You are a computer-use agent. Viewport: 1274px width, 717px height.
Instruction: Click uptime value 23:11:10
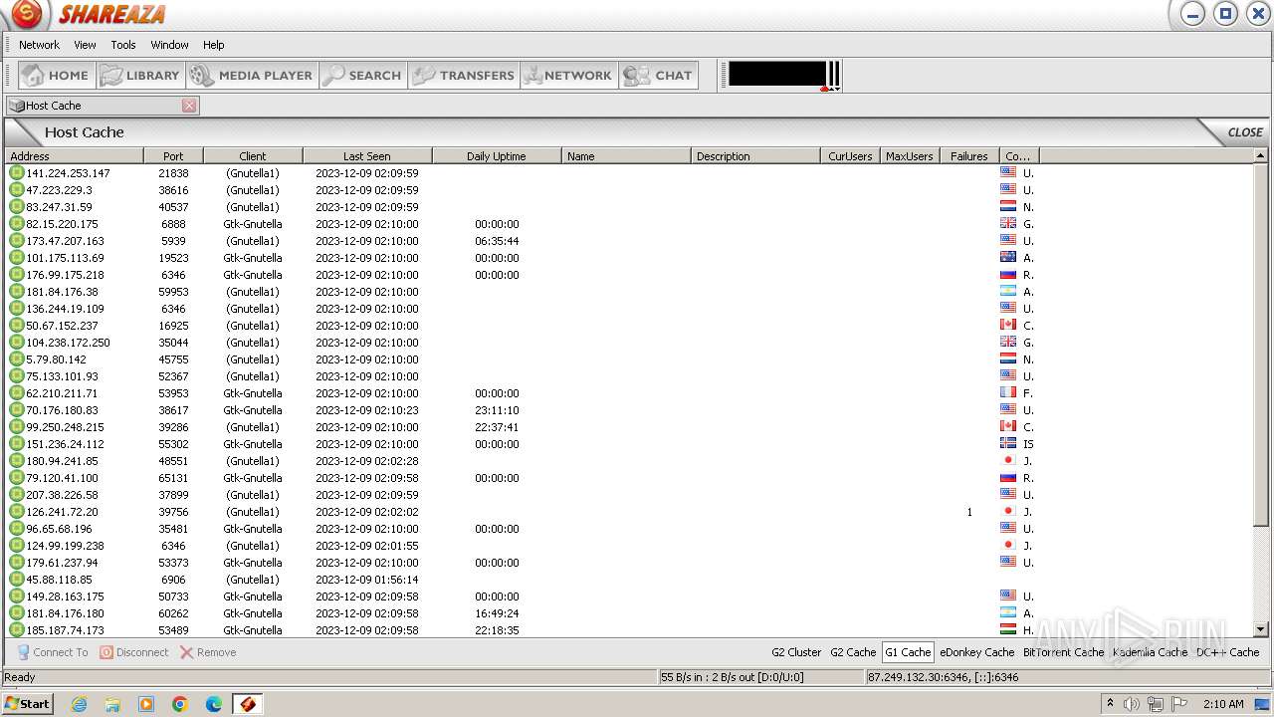[497, 410]
